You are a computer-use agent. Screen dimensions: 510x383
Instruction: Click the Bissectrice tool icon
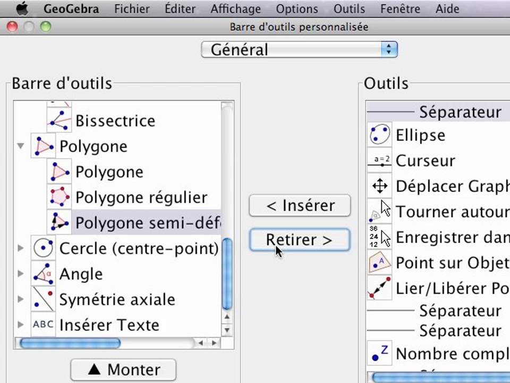59,121
